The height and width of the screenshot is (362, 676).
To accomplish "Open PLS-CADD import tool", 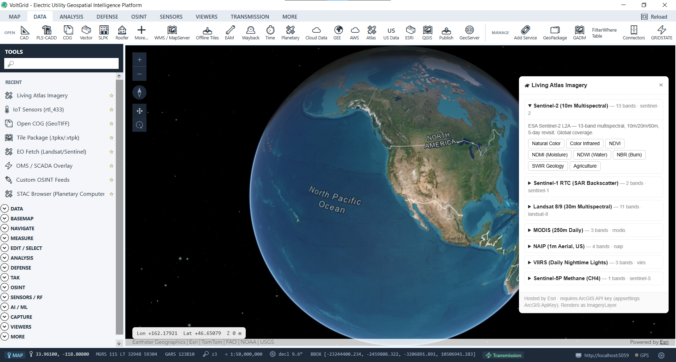I will point(46,33).
